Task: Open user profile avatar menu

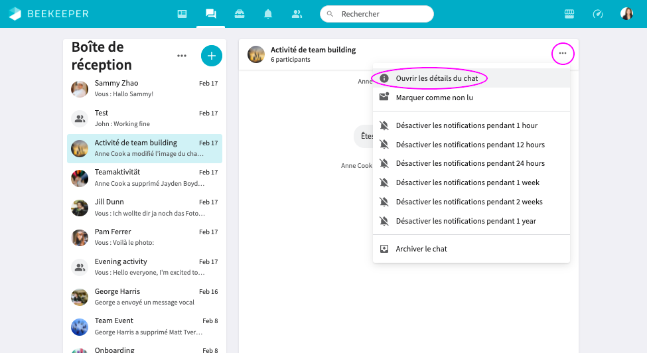Action: (626, 14)
